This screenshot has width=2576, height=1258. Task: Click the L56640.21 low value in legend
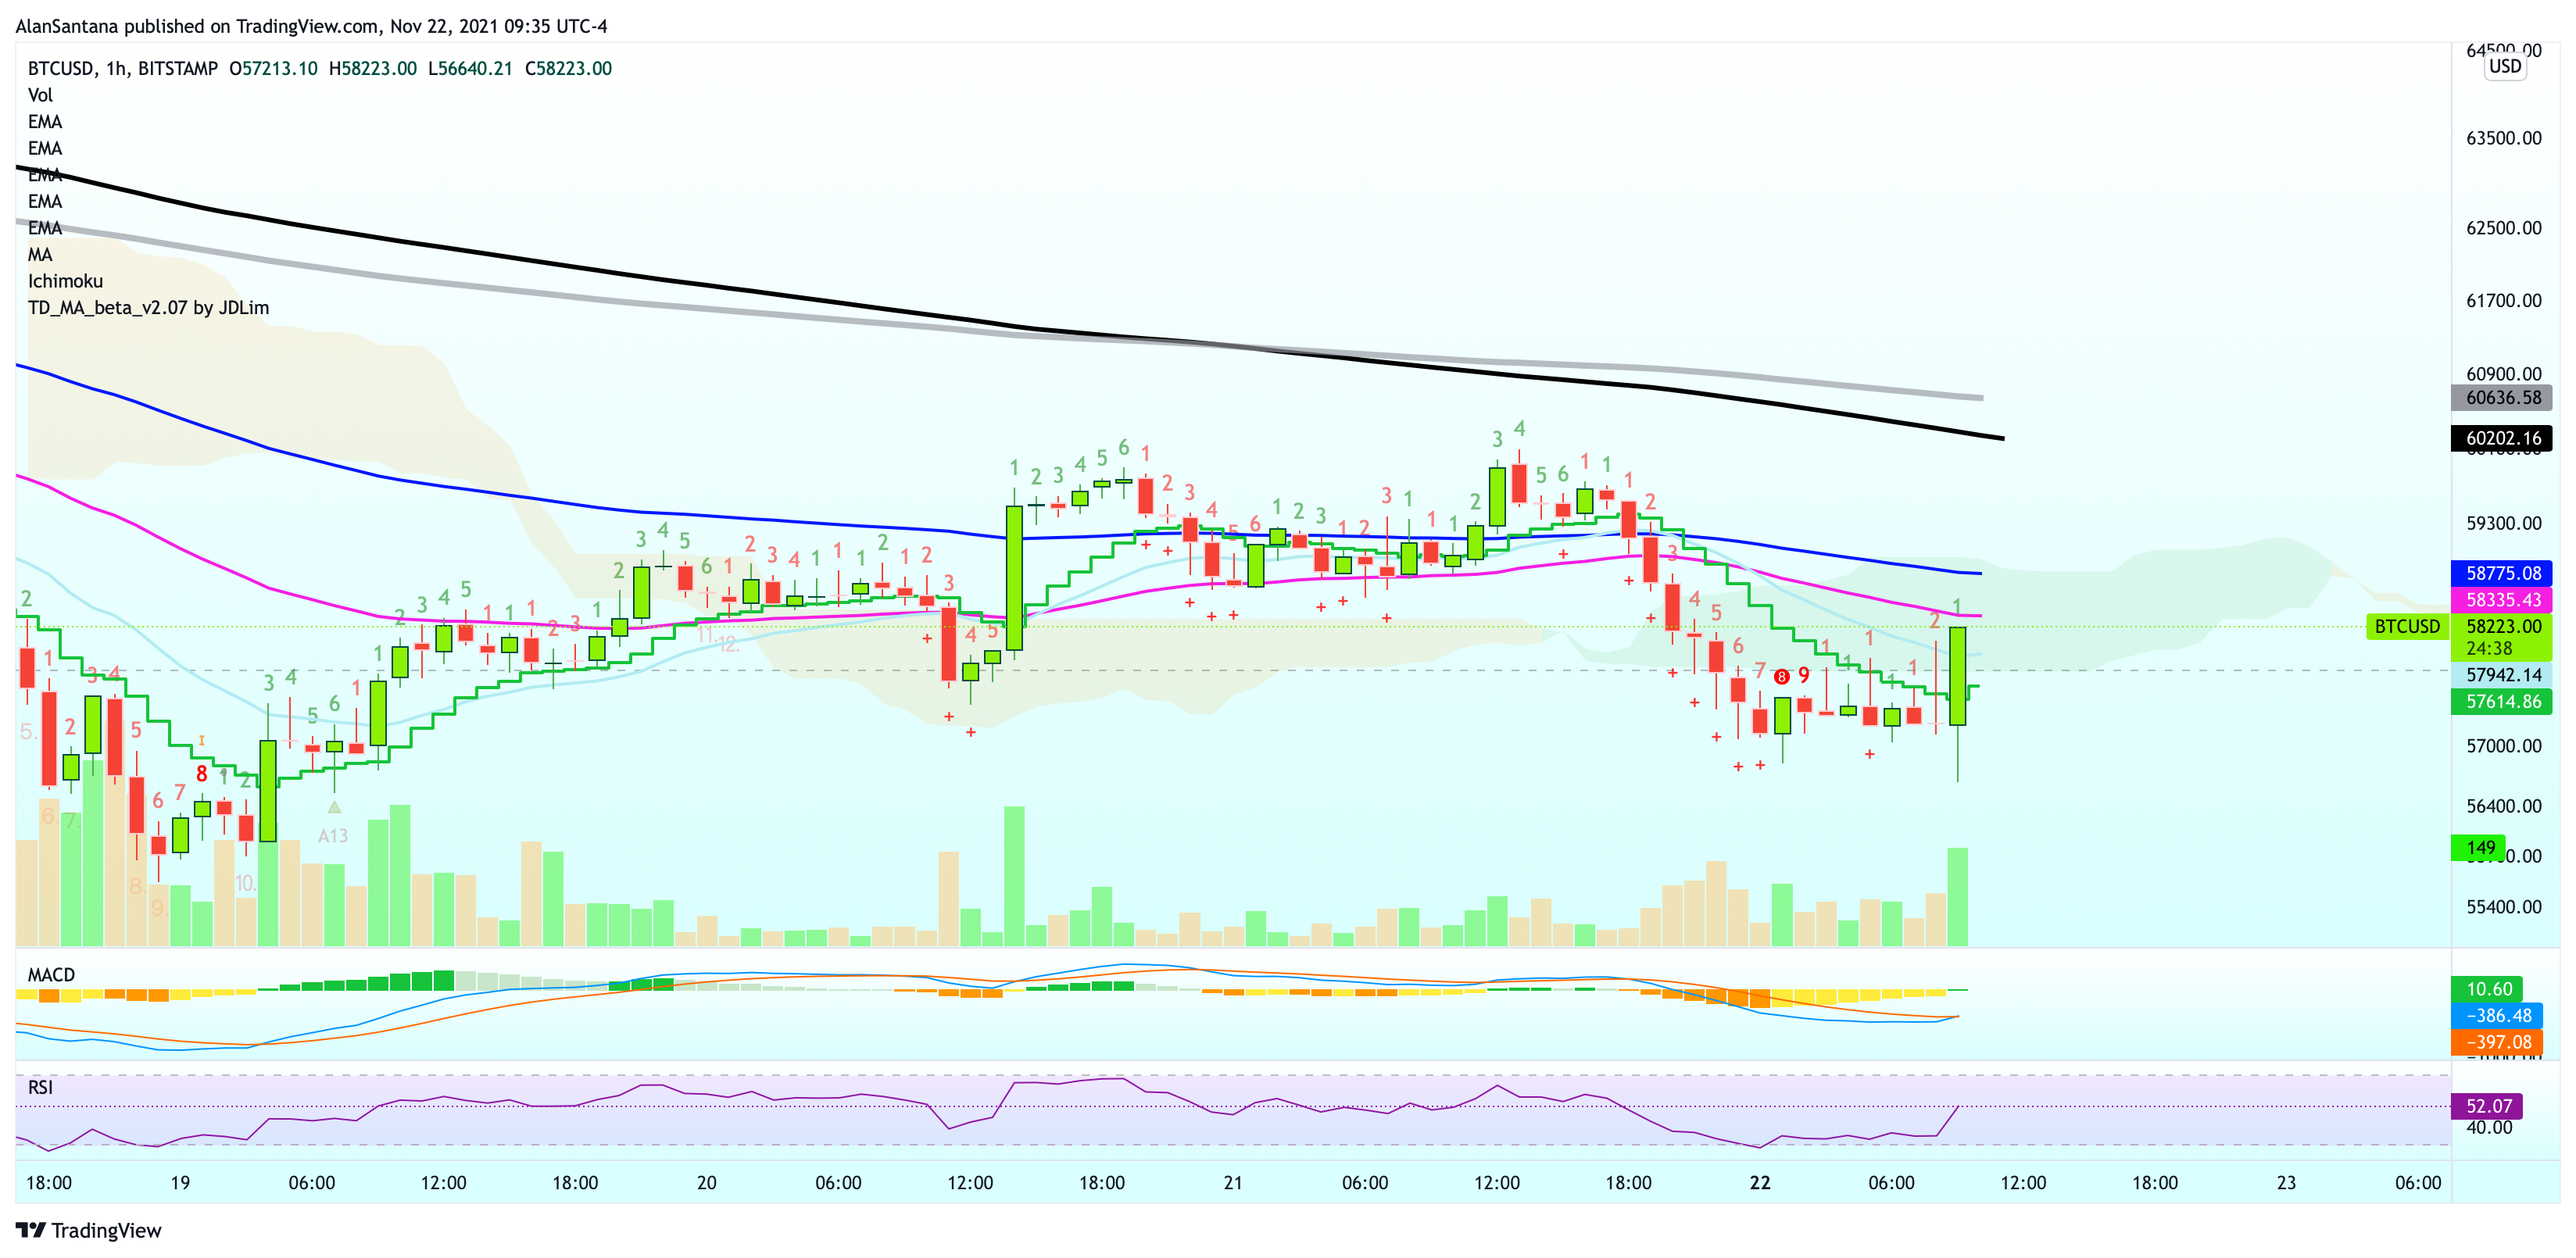click(470, 68)
